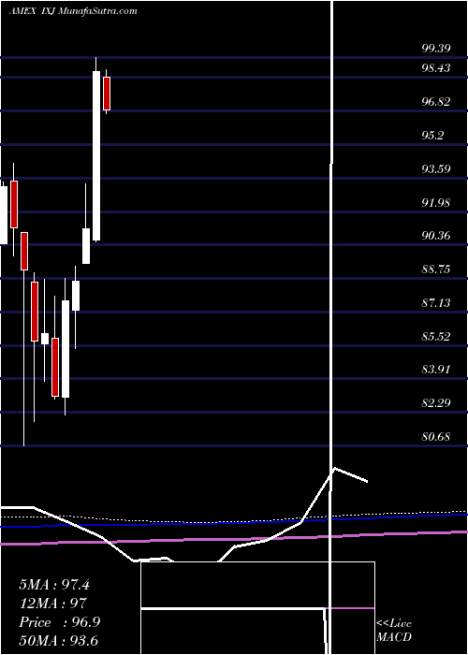Select the last red candlestick near 97
Viewport: 468px width, 655px height.
tap(107, 94)
